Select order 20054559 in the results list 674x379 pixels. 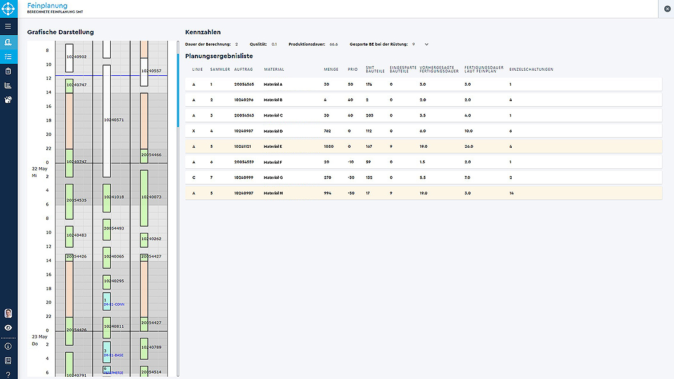pyautogui.click(x=423, y=162)
